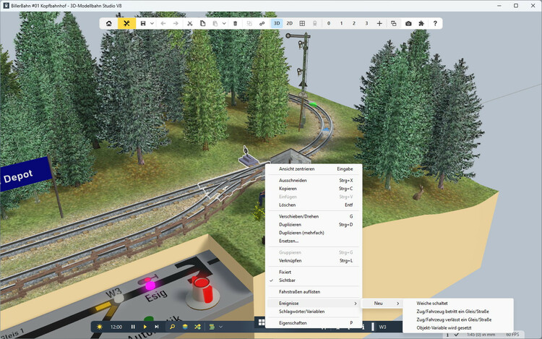This screenshot has height=339, width=542.
Task: Click the magnifier search icon in bottom bar
Action: point(172,327)
